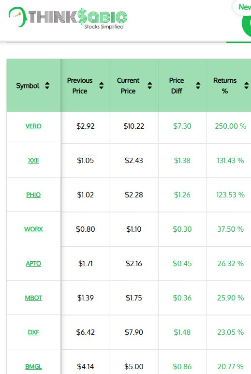
Task: Open the PHIO stock link
Action: (x=33, y=194)
